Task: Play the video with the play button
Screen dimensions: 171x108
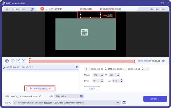Action: pyautogui.click(x=7, y=61)
